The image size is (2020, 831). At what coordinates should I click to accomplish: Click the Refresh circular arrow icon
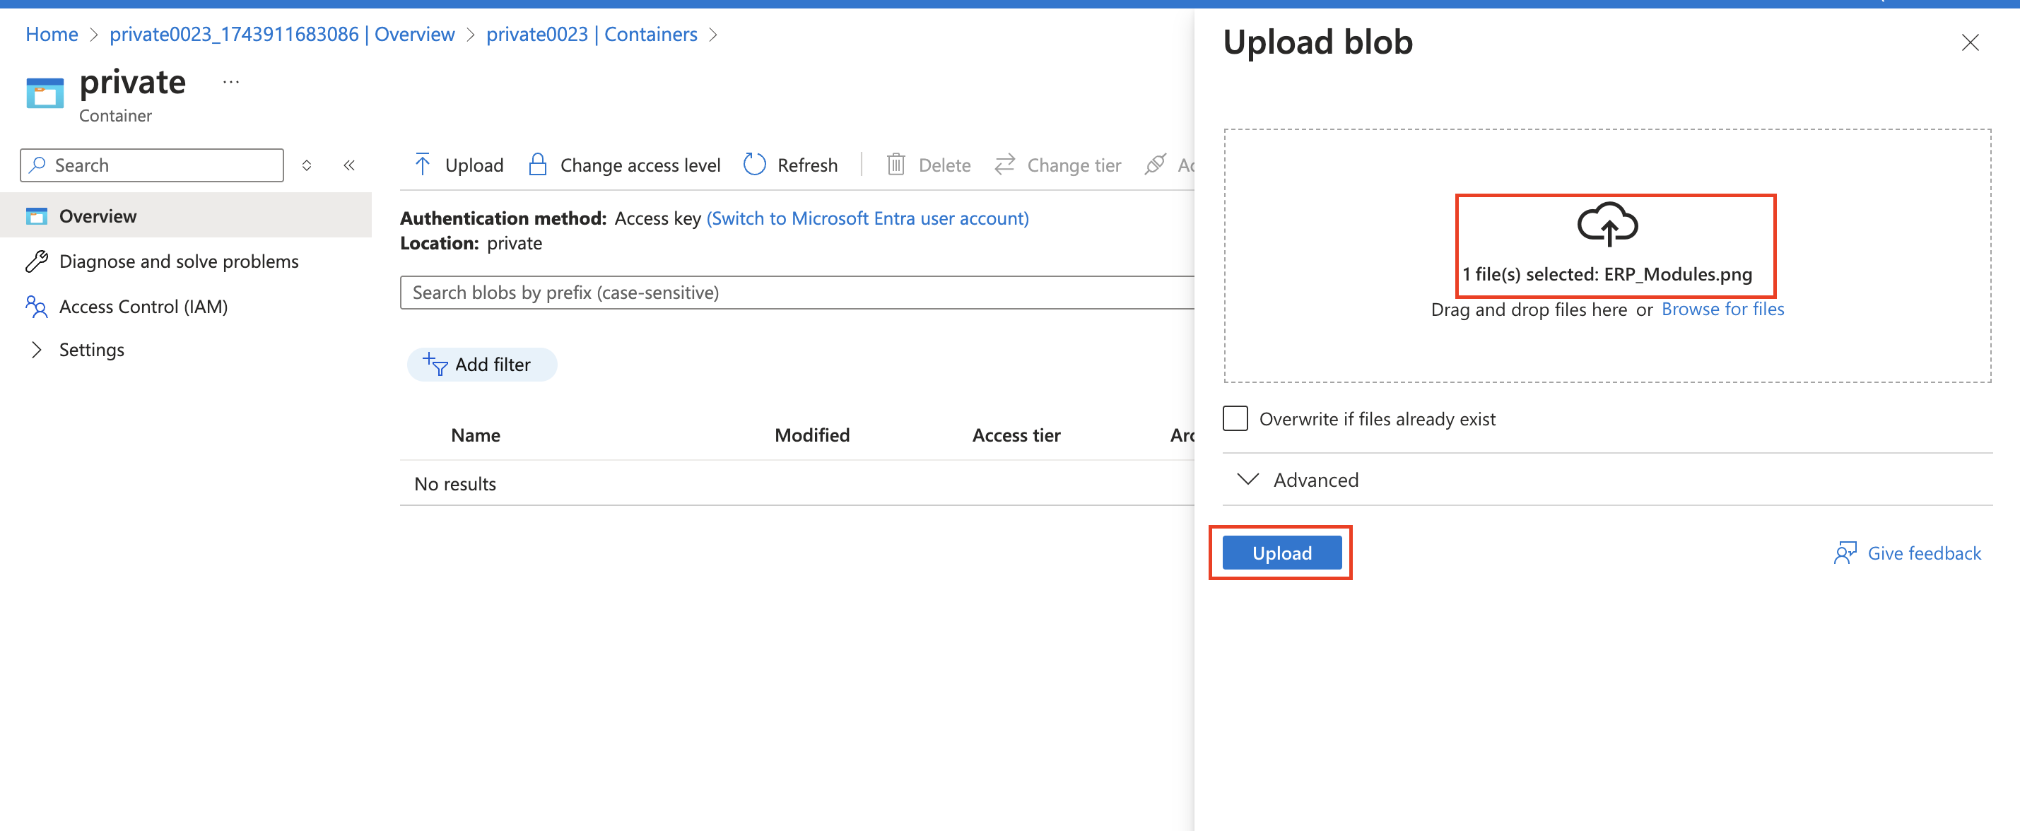point(753,165)
